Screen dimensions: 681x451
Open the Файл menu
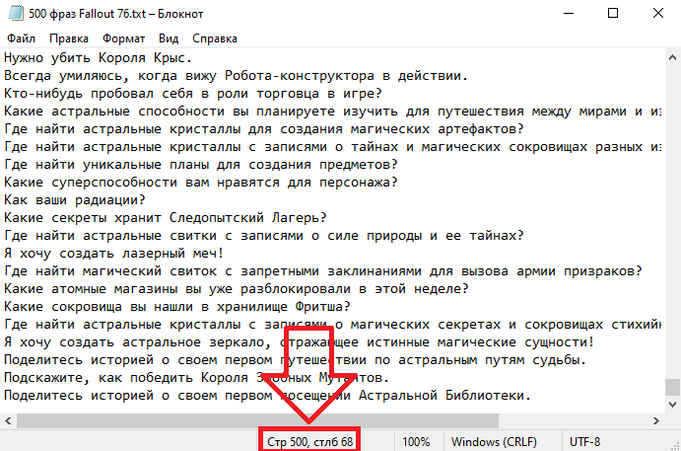click(22, 38)
